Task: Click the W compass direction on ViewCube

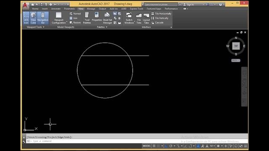Action: tap(228, 46)
